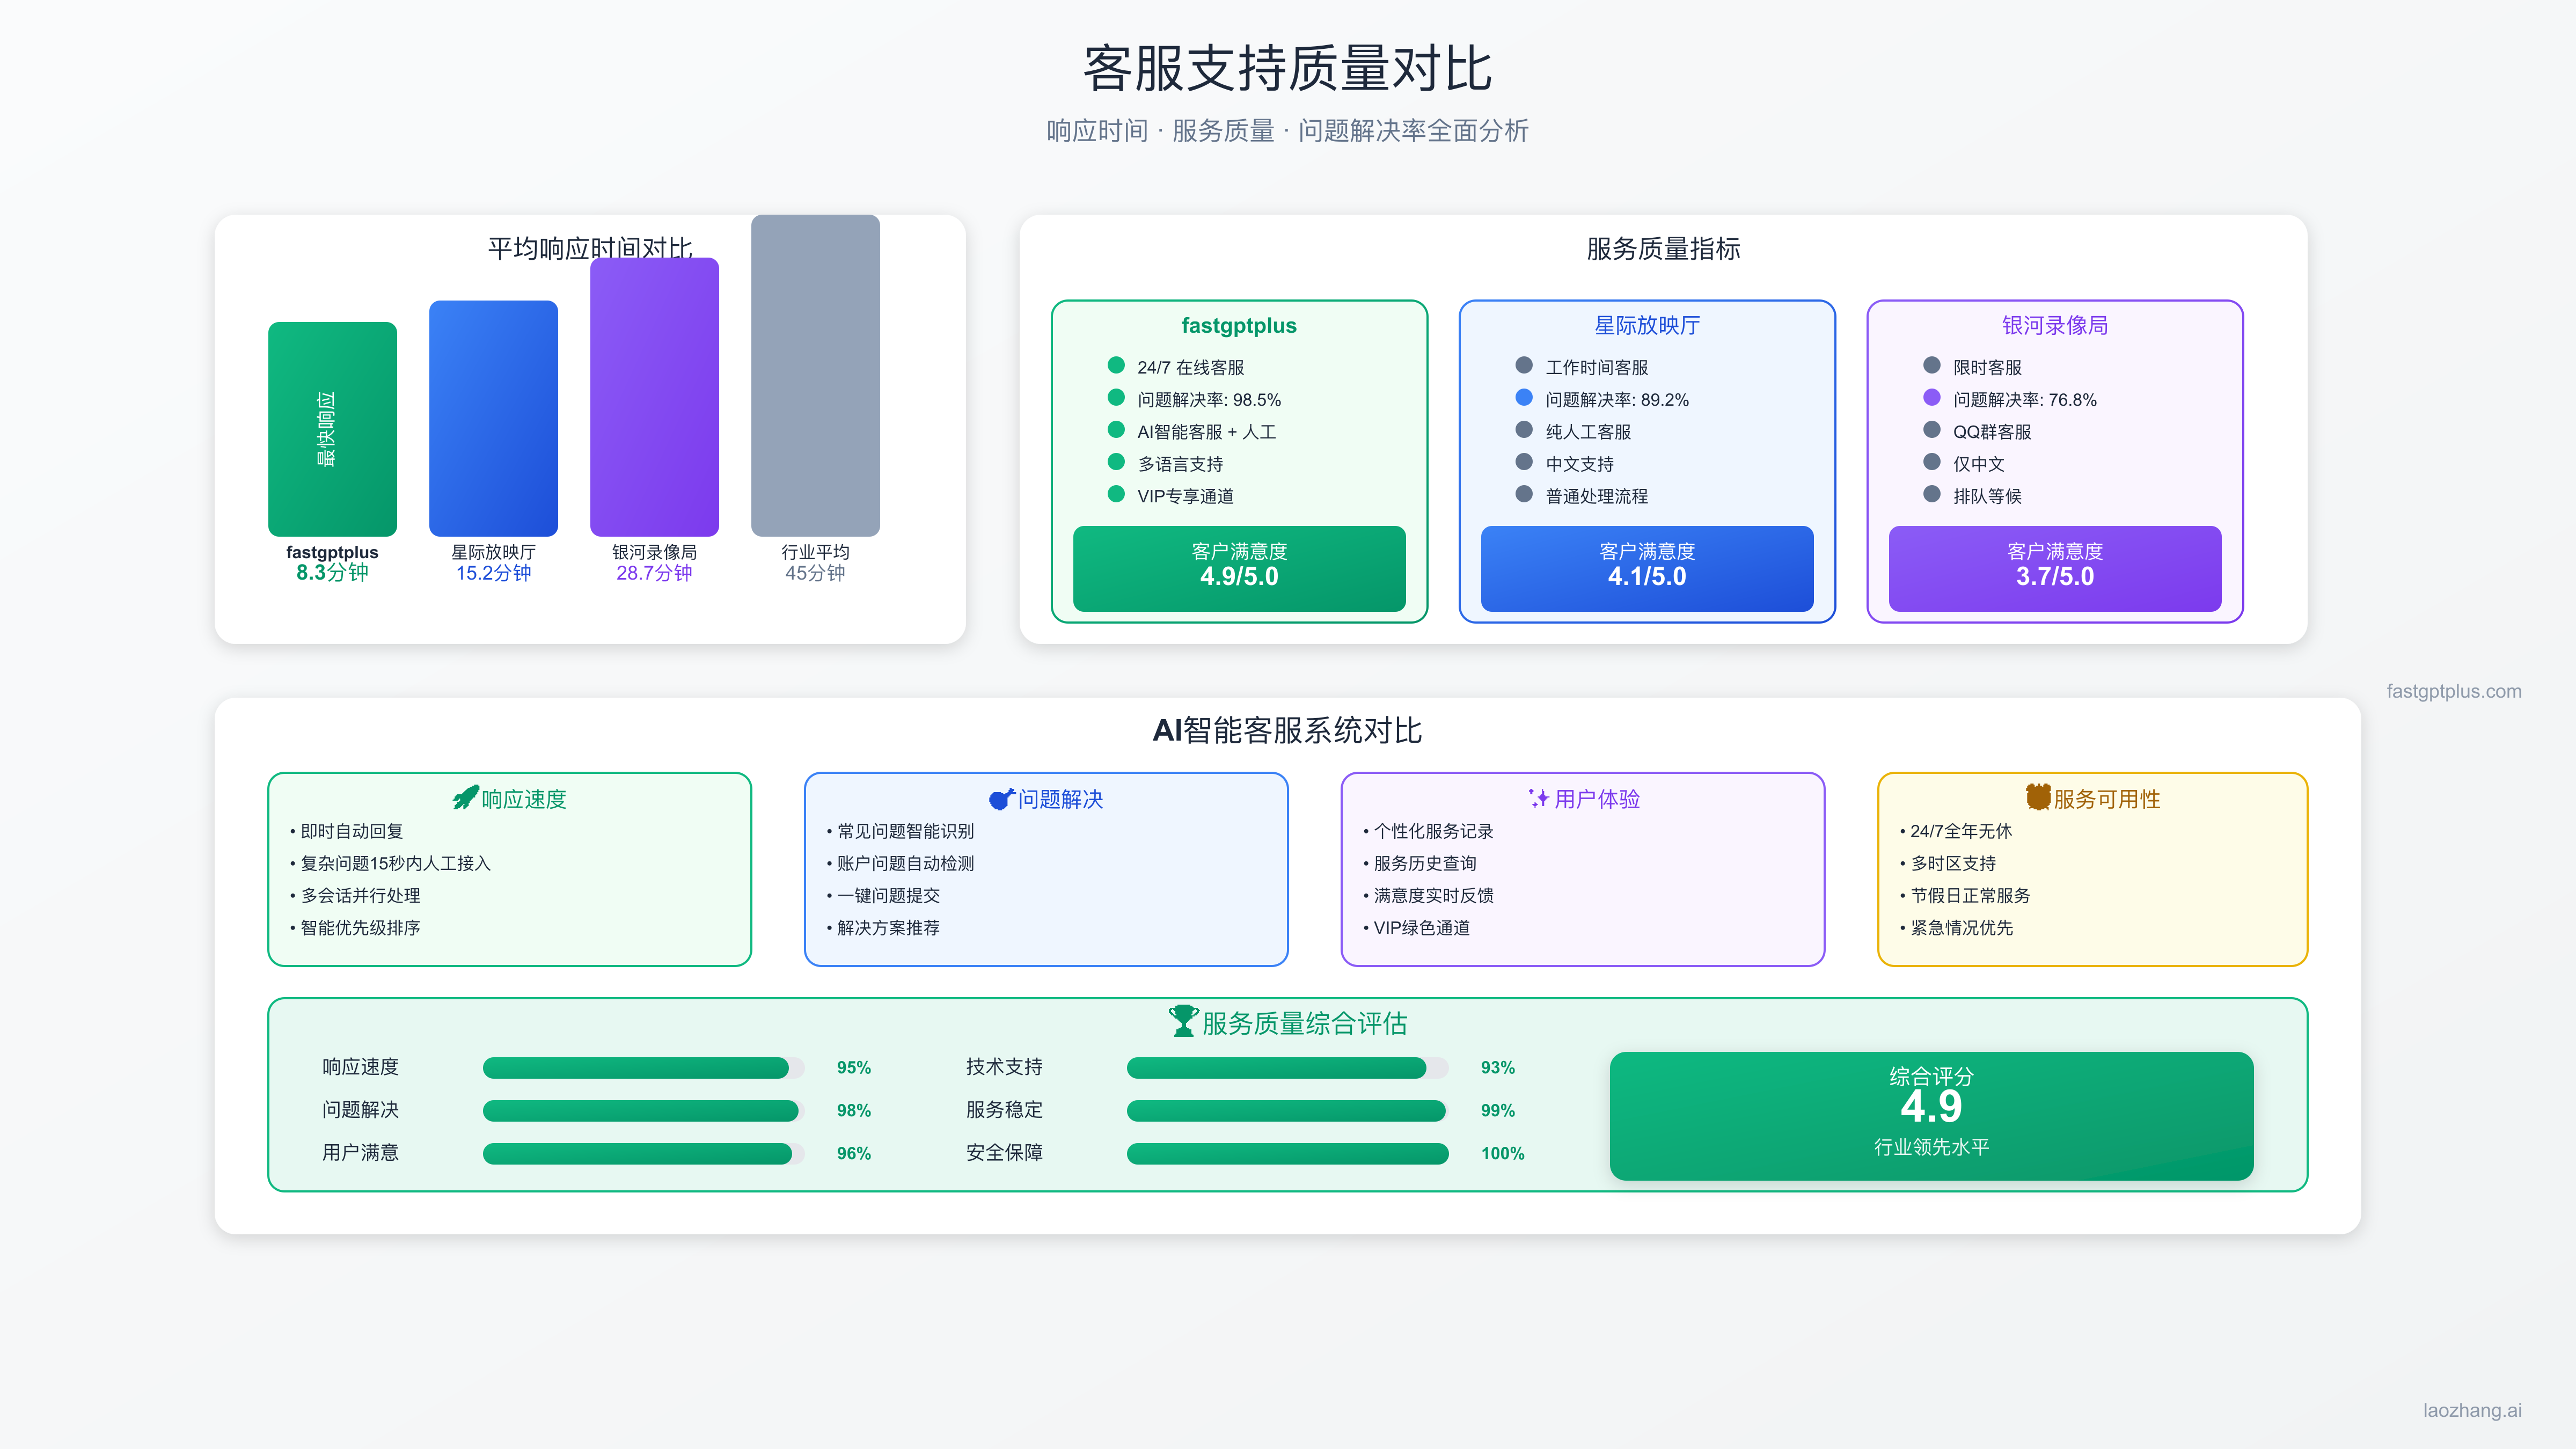Click the blue 客户满意度 4.1/5.0 box

pos(1647,568)
